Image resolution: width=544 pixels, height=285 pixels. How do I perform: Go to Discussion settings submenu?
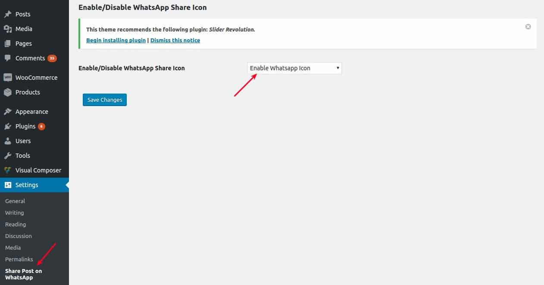tap(19, 236)
